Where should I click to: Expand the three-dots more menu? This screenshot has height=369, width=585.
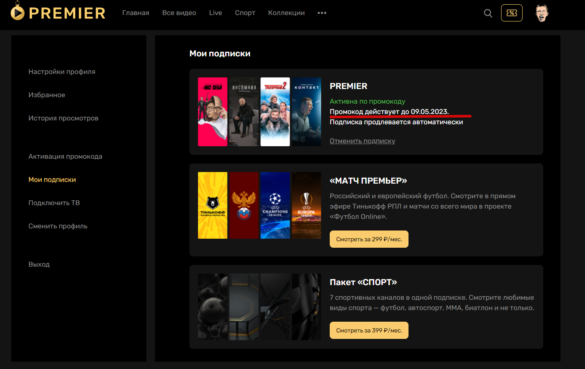coord(322,13)
